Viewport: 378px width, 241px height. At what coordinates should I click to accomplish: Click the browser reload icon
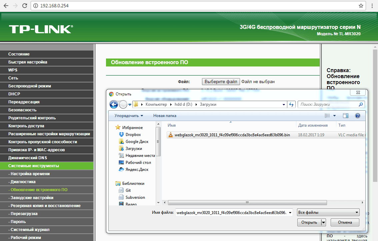(x=24, y=6)
